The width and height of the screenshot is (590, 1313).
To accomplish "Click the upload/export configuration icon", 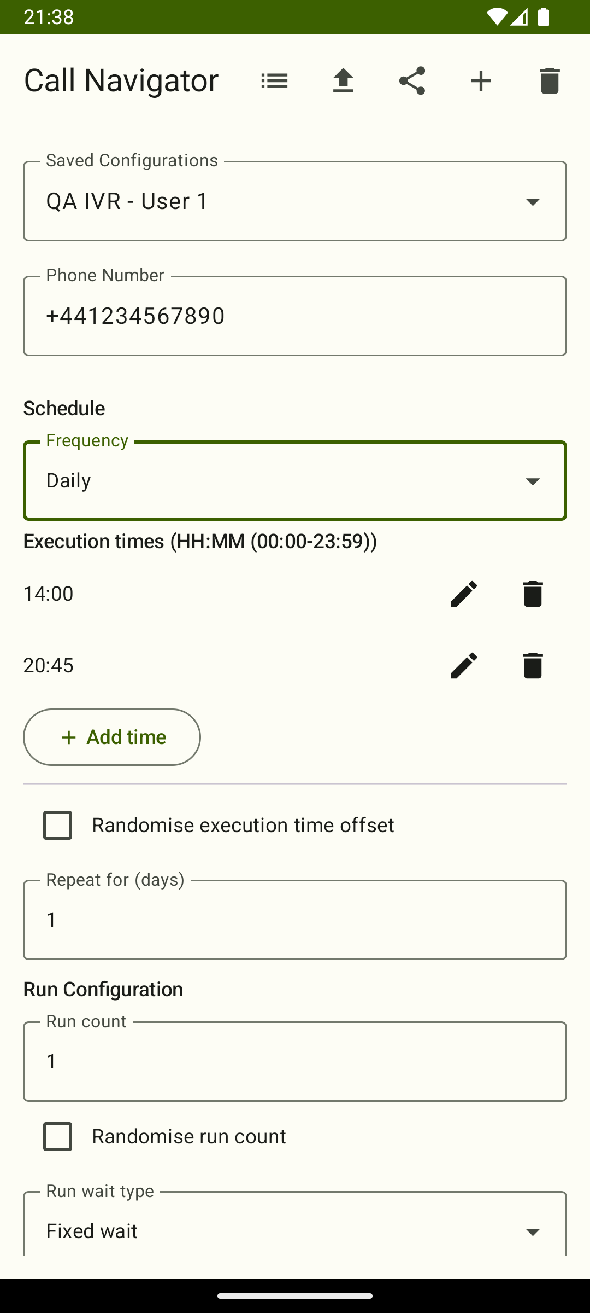I will [x=343, y=80].
